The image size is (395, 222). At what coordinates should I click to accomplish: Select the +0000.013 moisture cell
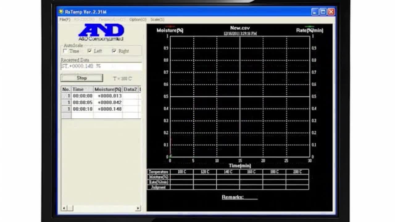click(x=108, y=96)
